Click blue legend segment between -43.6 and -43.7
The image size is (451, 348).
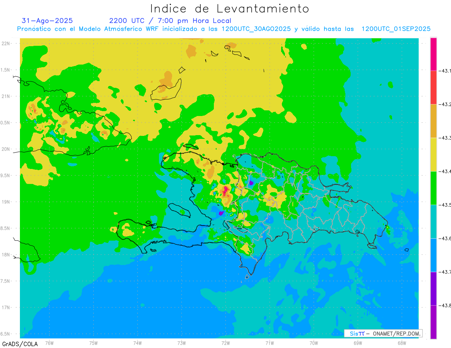click(433, 255)
